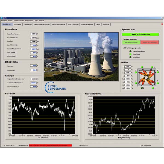Open the Extras menu

[10, 21]
